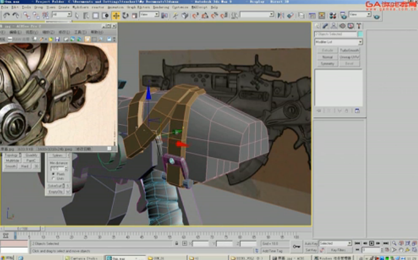Open the Curve Editor icon
The width and height of the screenshot is (418, 260).
click(312, 16)
